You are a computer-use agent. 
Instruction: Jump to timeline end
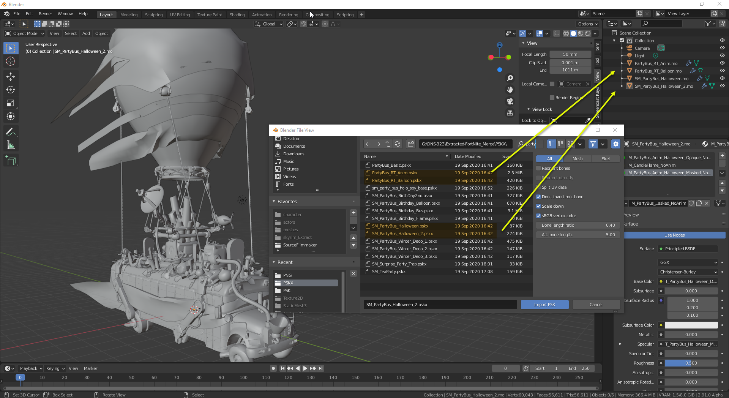(x=321, y=368)
